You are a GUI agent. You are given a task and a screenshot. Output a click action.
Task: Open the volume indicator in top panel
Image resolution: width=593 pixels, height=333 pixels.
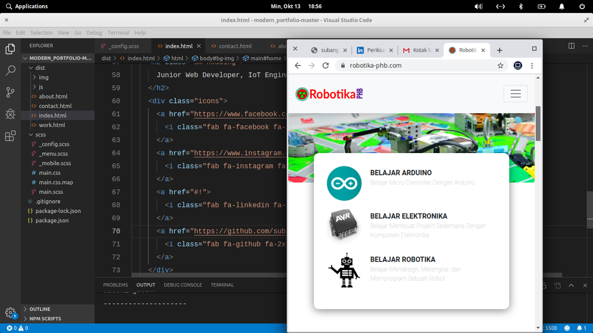click(x=479, y=6)
